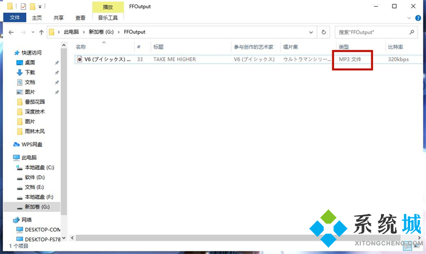Open the help question mark icon
Screen dimensions: 426x254
pos(418,18)
